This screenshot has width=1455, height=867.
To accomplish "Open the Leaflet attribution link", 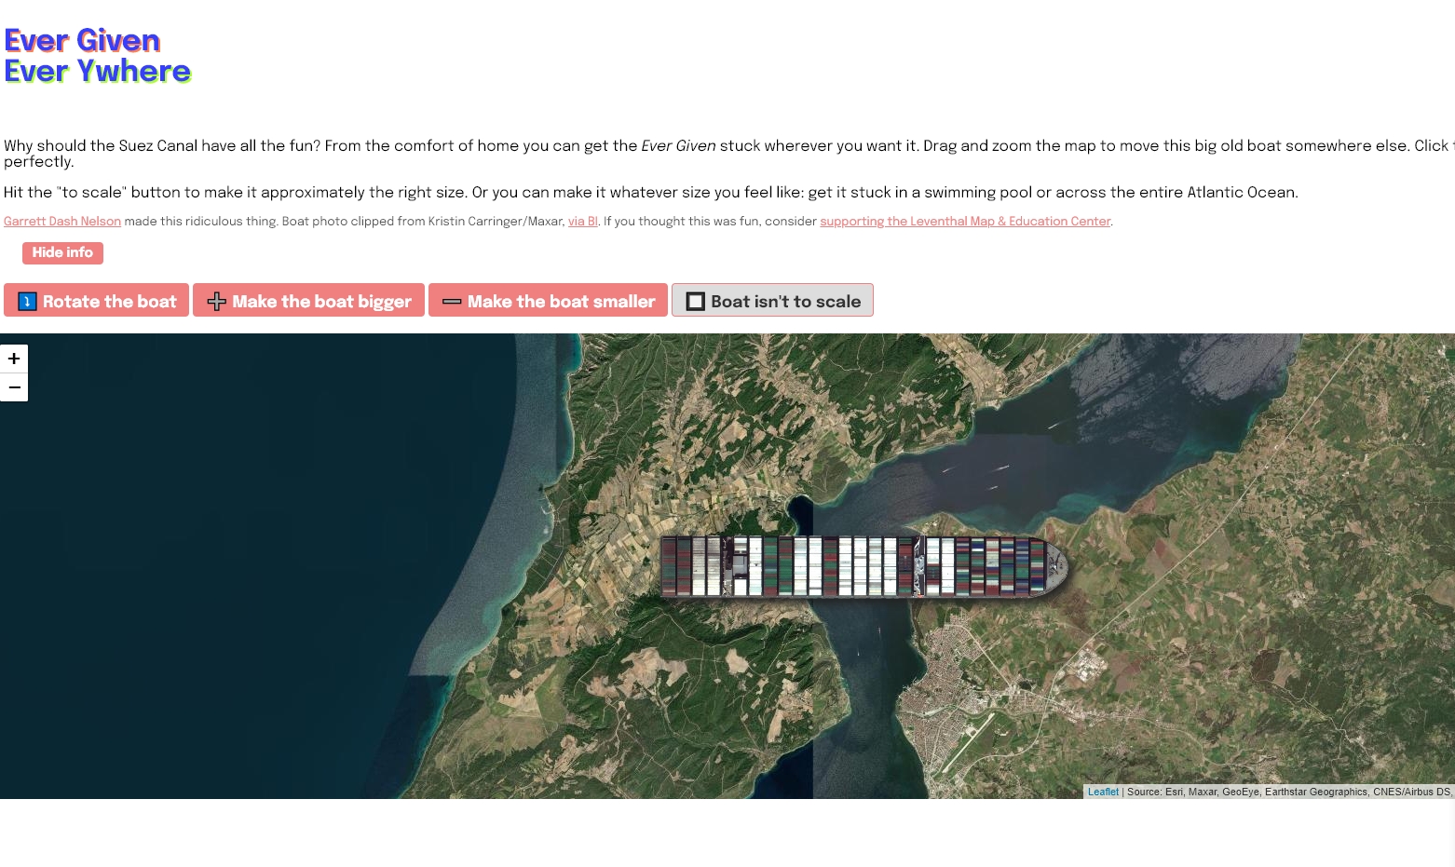I will tap(1103, 792).
